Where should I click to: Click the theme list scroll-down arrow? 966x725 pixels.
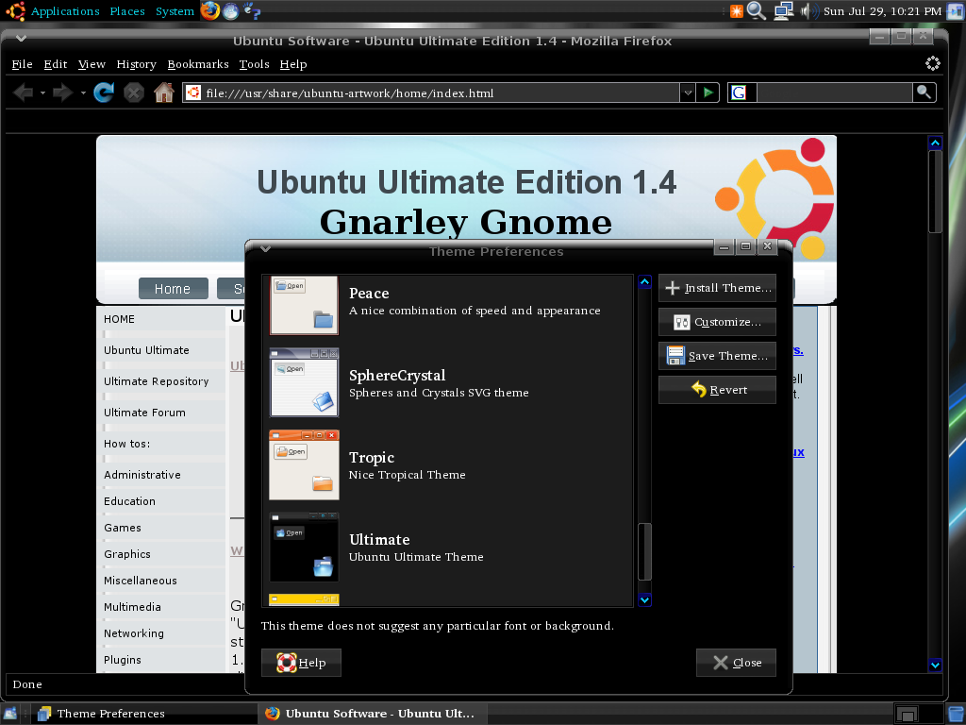(644, 599)
